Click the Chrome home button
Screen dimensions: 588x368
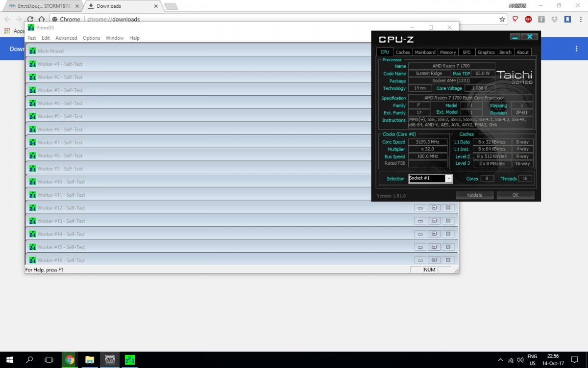(42, 19)
